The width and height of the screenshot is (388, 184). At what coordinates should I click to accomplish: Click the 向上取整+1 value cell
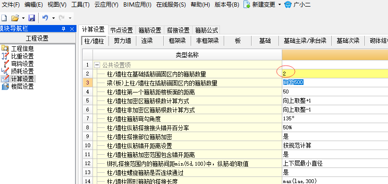click(335, 100)
